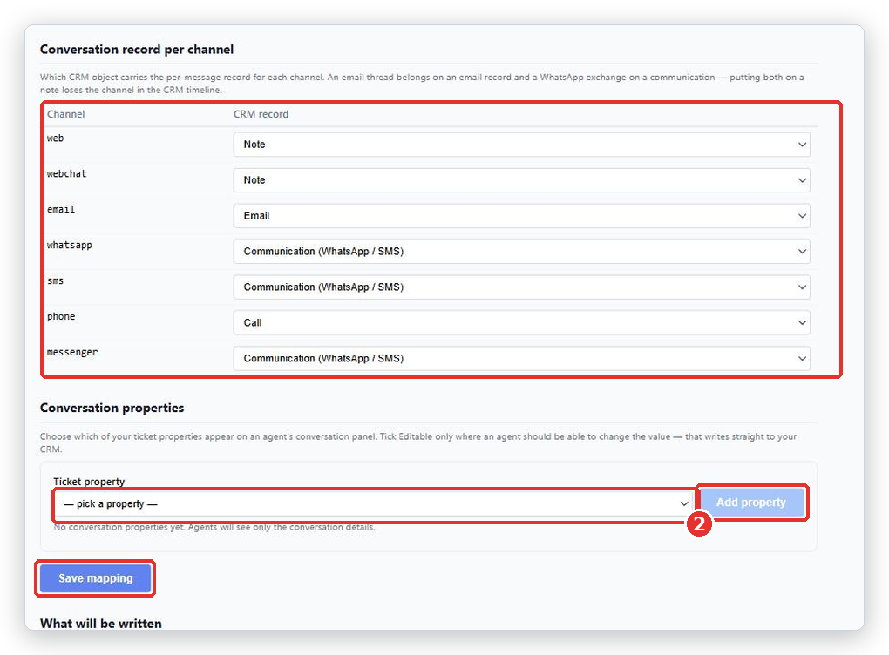Click the 'Conversation properties' heading
The image size is (889, 655).
coord(112,408)
